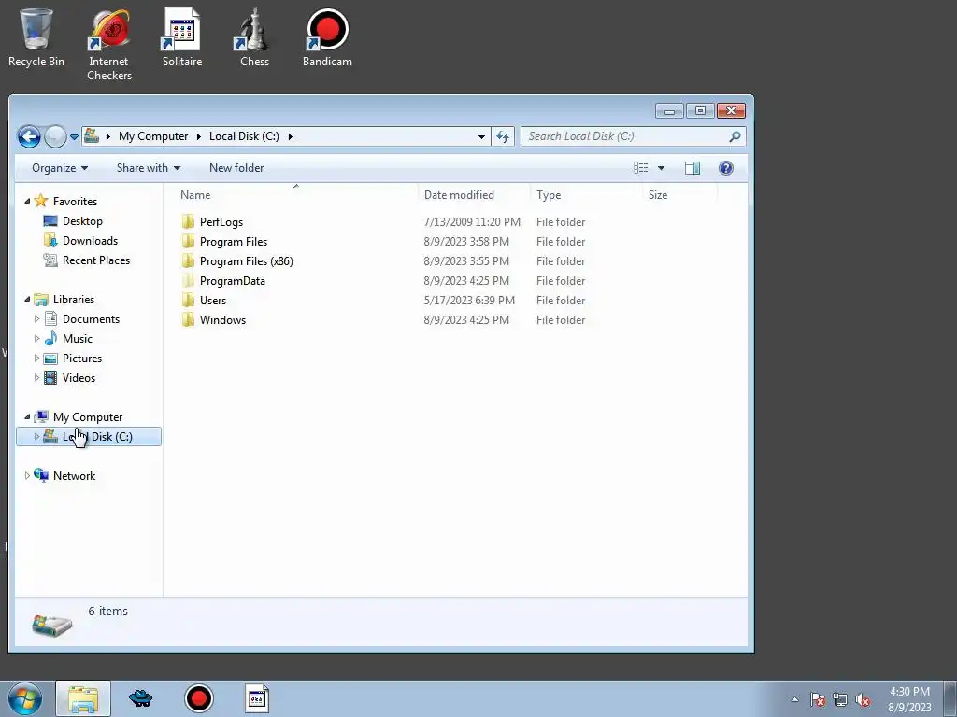
Task: Open the Videos library
Action: 79,377
